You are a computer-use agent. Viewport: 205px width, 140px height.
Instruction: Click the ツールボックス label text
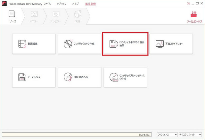pyautogui.click(x=194, y=22)
